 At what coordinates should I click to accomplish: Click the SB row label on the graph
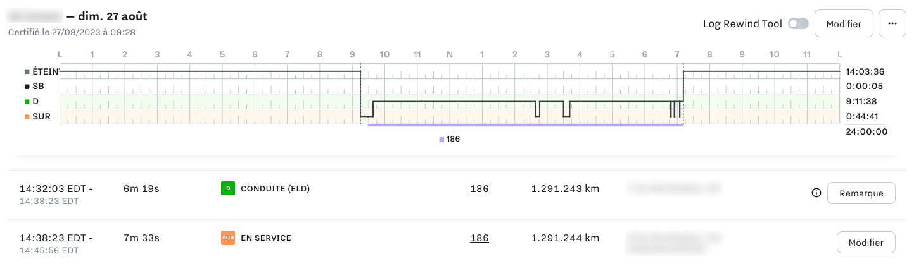point(37,86)
